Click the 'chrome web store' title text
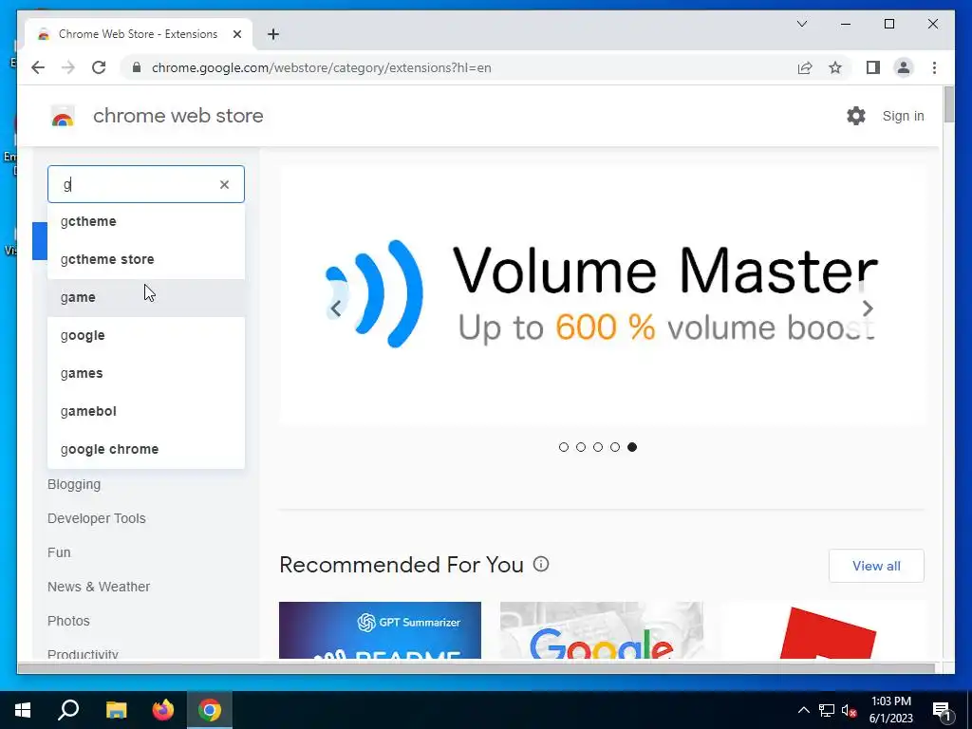Screen dimensions: 972x729 178,116
